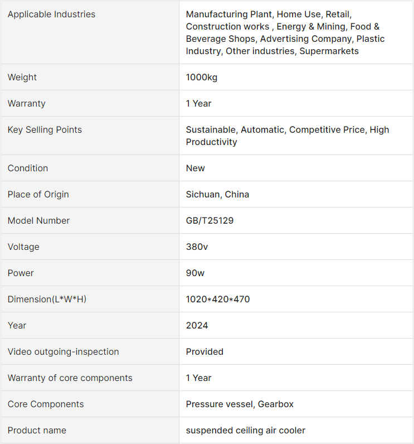Select the 1000kg weight value
Image resolution: width=414 pixels, height=444 pixels.
202,78
